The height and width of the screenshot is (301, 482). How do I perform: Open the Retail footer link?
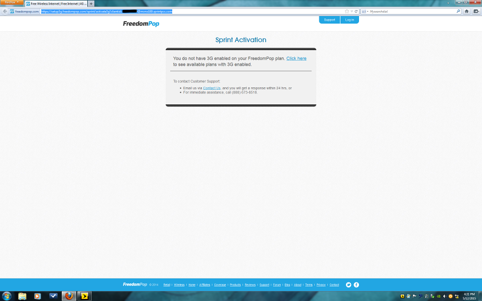(167, 285)
